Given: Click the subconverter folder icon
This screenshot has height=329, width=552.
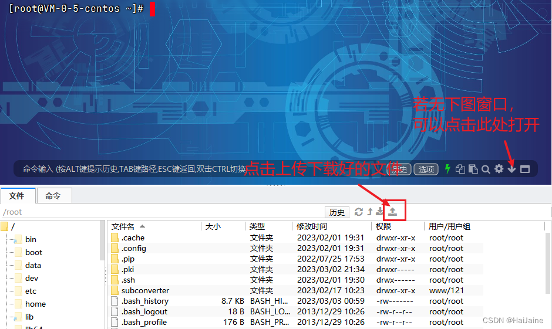Looking at the screenshot, I should 115,290.
